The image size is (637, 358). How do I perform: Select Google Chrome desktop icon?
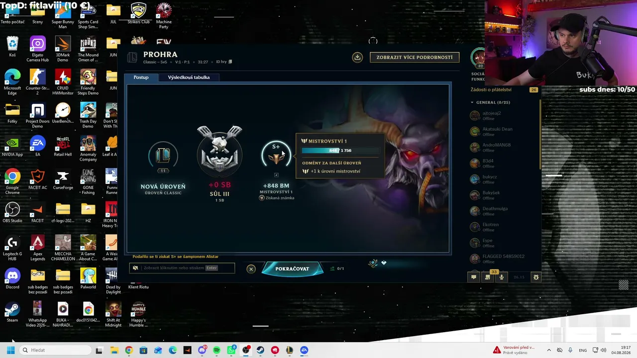pyautogui.click(x=12, y=181)
